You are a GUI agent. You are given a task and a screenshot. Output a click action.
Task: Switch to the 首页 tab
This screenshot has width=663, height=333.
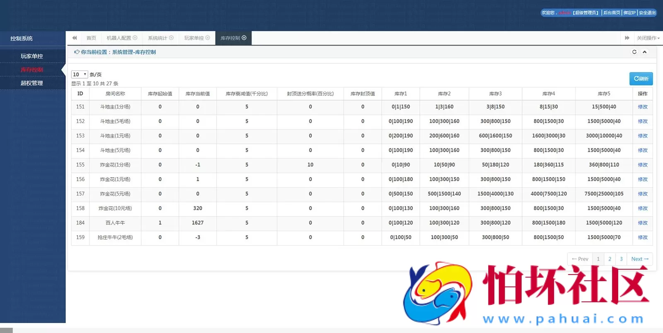(91, 38)
